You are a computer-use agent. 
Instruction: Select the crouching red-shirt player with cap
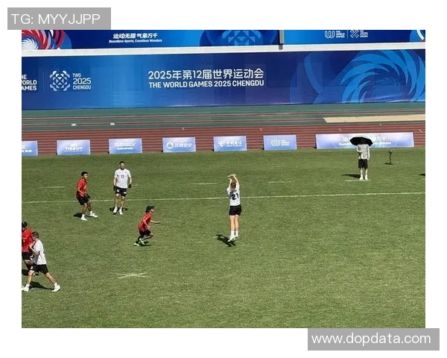pos(147,226)
